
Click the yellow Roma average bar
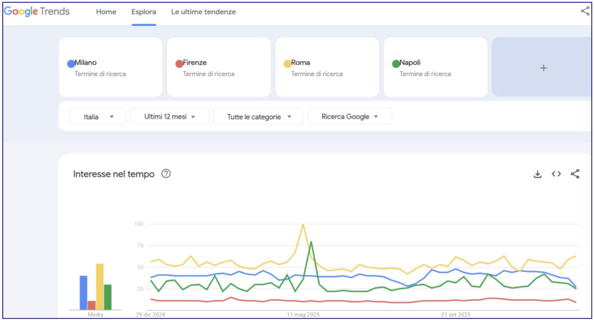[100, 287]
